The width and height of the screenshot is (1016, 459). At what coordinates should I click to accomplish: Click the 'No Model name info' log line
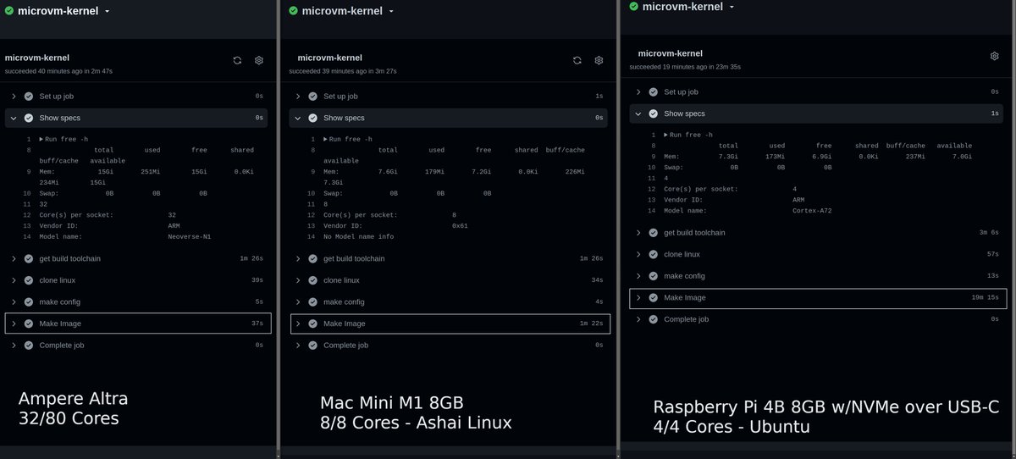coord(358,237)
